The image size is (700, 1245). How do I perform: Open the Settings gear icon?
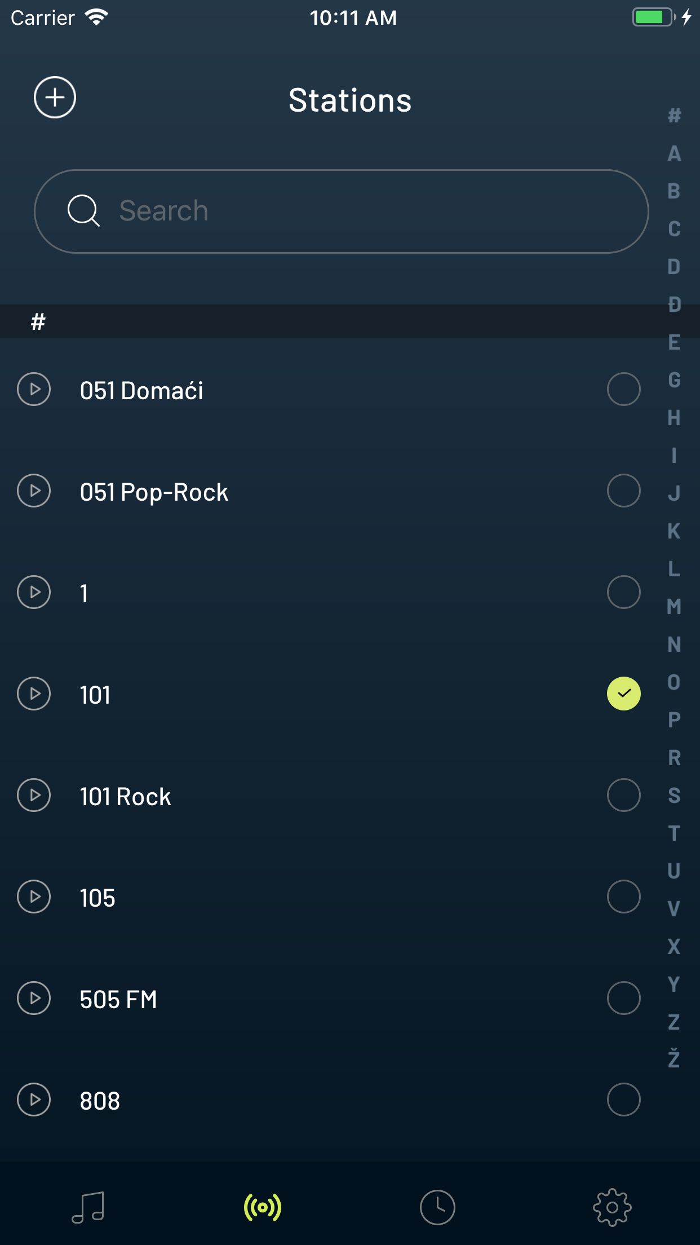point(613,1207)
